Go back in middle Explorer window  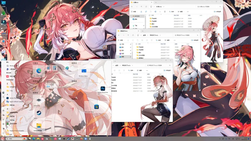[x=119, y=35]
